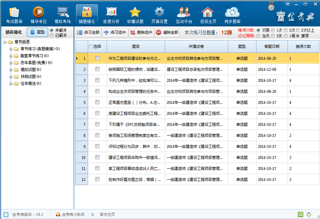Click 练习选中 button

[115, 33]
